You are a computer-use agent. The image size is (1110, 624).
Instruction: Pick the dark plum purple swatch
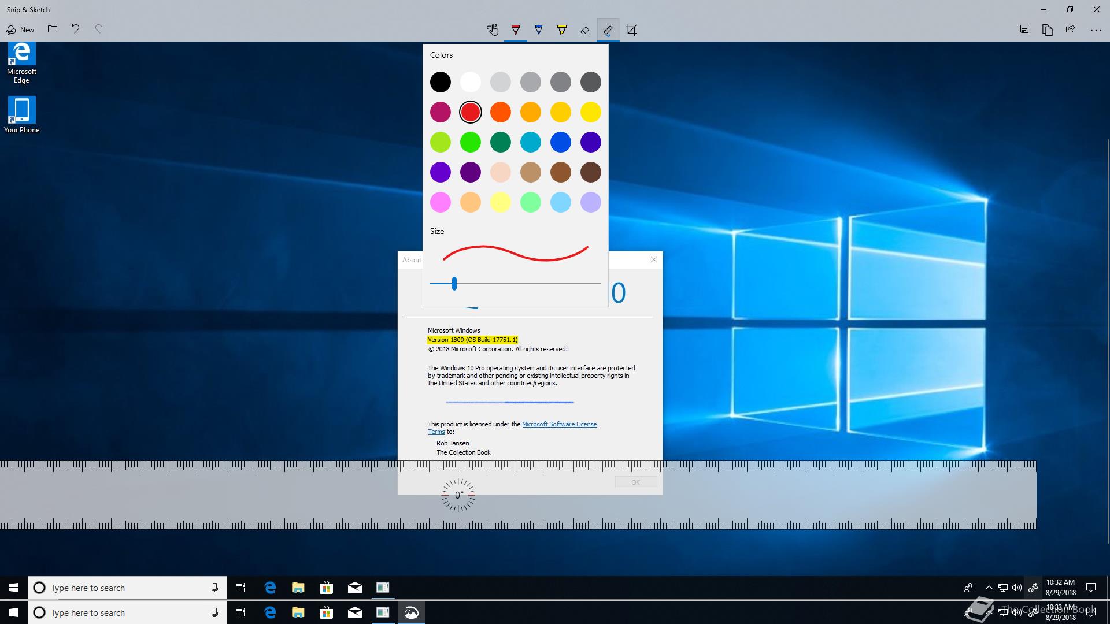pyautogui.click(x=471, y=172)
